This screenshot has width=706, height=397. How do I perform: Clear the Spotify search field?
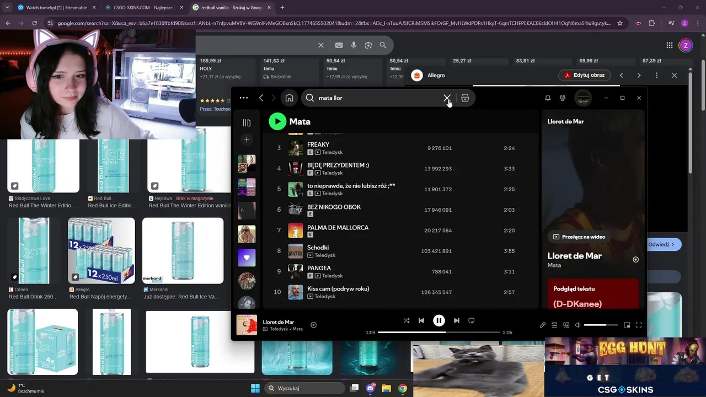(447, 98)
